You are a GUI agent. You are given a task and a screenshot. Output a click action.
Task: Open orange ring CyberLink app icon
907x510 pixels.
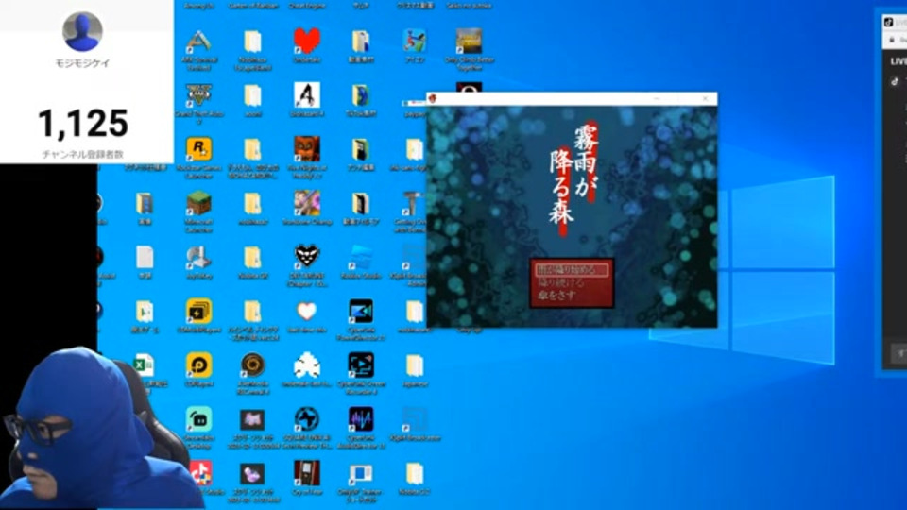pos(253,365)
